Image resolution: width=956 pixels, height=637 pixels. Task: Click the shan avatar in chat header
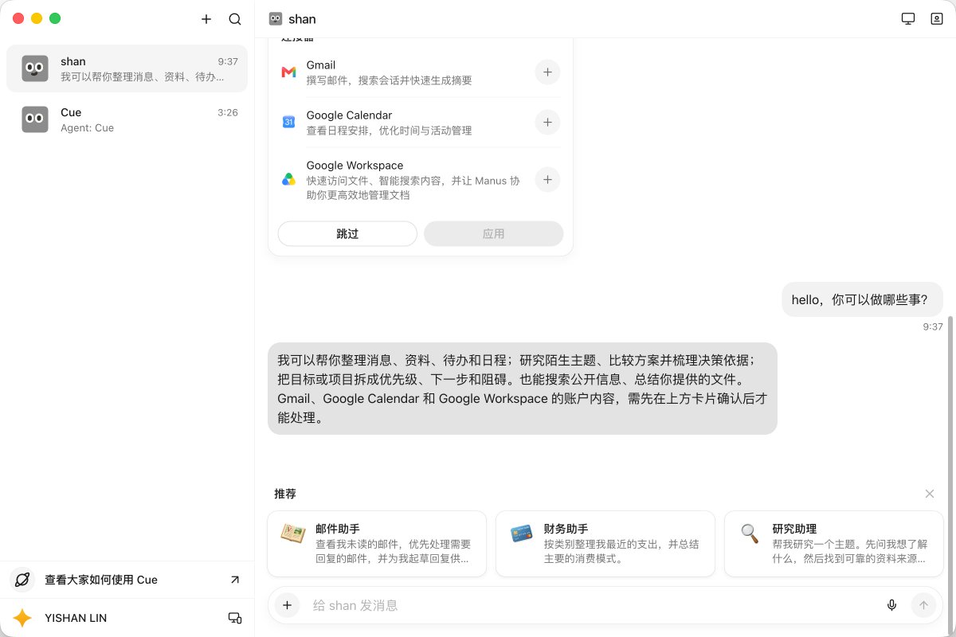[x=276, y=18]
